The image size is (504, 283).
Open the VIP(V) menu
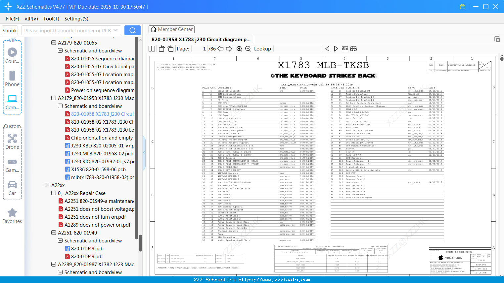[31, 19]
